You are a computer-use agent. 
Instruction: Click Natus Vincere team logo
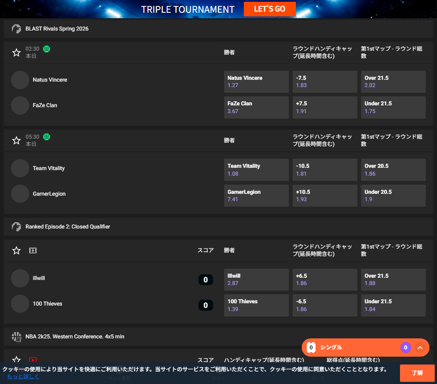click(20, 80)
